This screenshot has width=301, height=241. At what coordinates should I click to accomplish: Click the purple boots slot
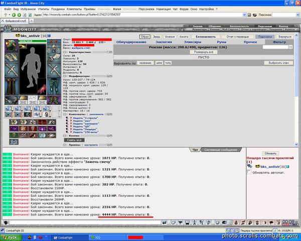click(x=54, y=100)
